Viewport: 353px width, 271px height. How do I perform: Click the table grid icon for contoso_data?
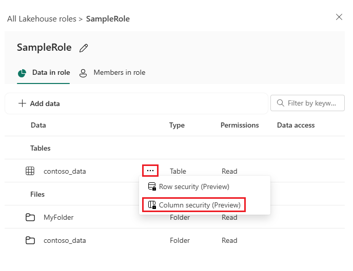click(30, 171)
